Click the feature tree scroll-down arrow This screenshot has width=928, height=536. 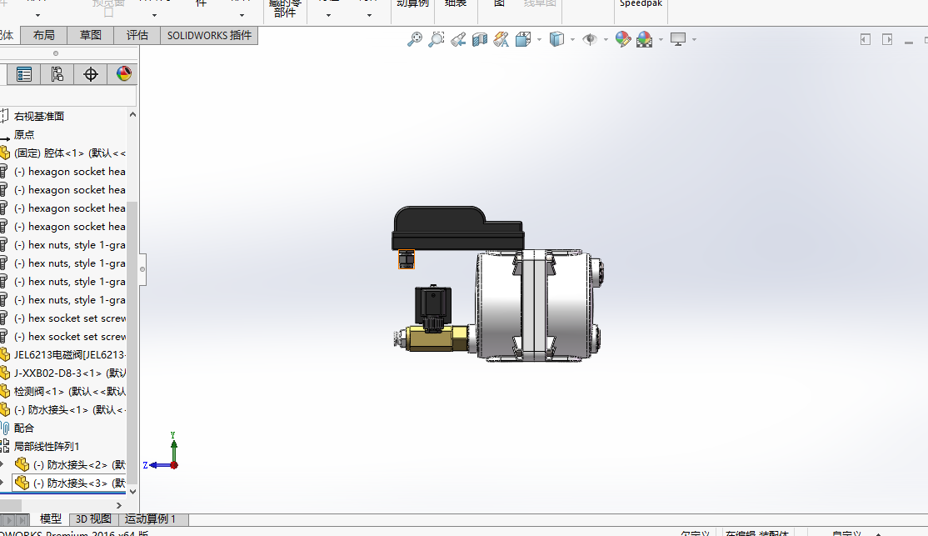click(x=132, y=491)
